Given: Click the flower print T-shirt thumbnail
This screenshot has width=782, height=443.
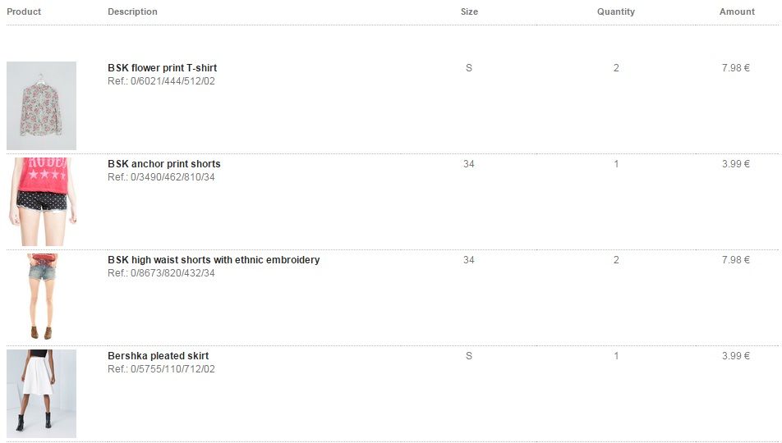Looking at the screenshot, I should pyautogui.click(x=41, y=105).
